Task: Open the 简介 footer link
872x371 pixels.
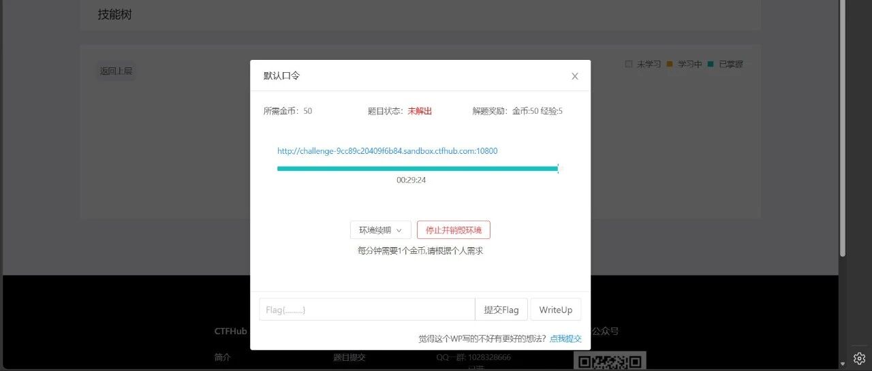Action: tap(222, 357)
